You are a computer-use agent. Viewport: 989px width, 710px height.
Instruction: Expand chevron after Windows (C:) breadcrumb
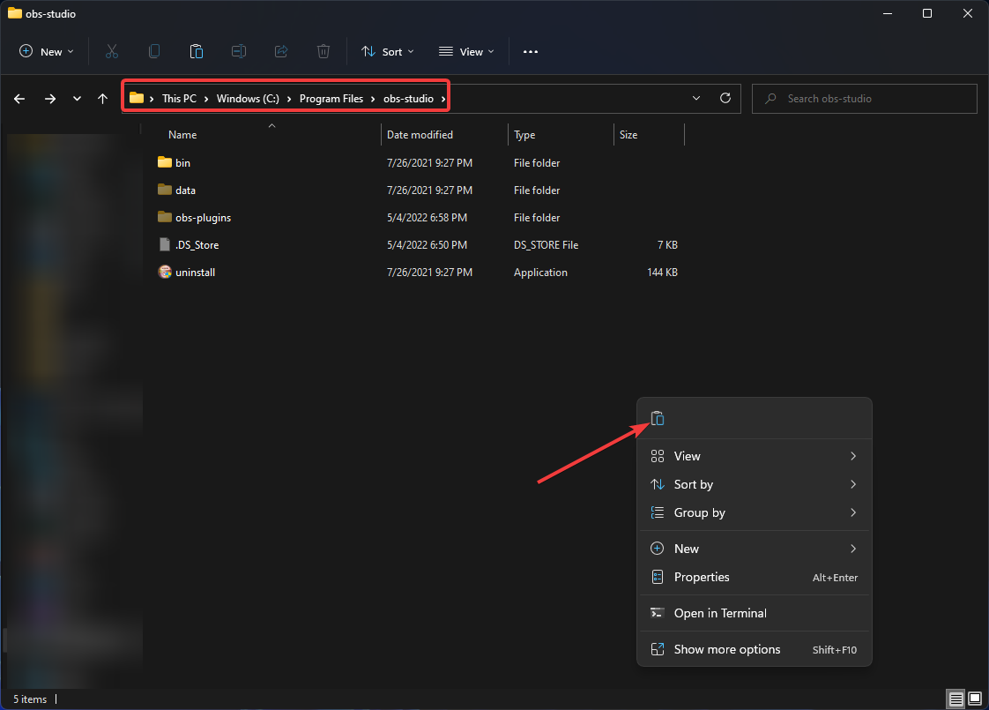pos(289,99)
